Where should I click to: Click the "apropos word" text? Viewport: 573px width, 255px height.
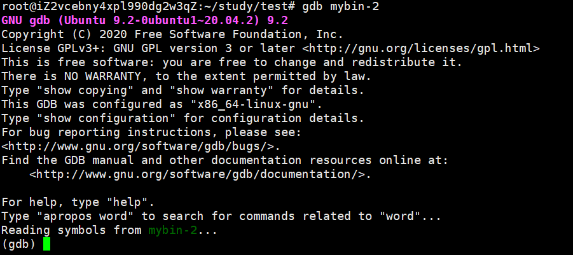[85, 216]
